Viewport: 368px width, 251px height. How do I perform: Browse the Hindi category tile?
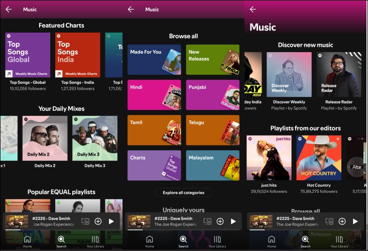pos(154,95)
